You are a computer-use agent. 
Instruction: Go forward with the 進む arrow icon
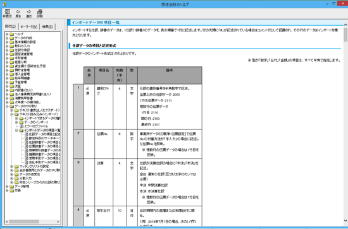29,12
